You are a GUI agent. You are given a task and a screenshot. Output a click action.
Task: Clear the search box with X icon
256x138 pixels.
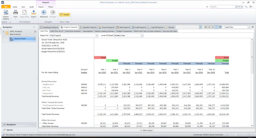point(242,7)
